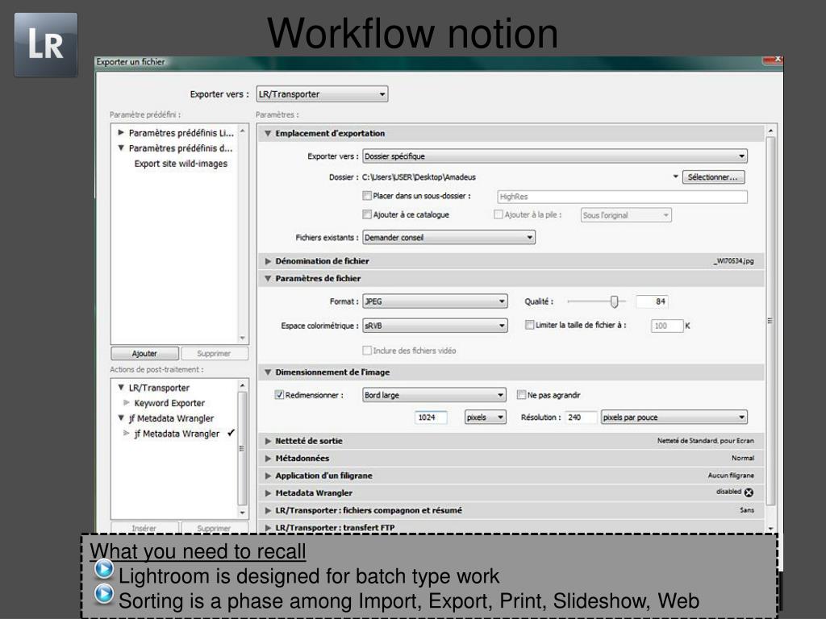Enable 'Limiter la taille de fichier à' checkbox
The height and width of the screenshot is (619, 826).
529,325
